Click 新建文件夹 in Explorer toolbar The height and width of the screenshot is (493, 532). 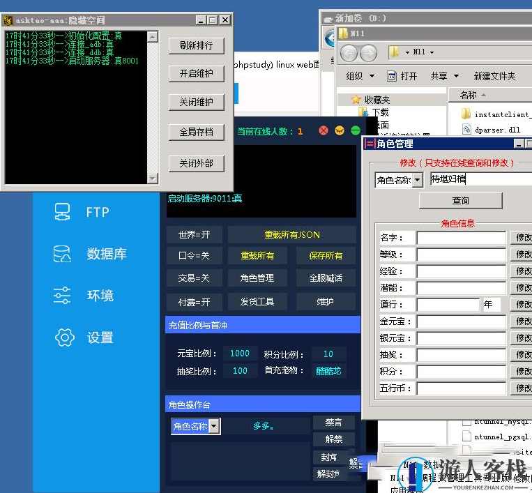coord(494,76)
